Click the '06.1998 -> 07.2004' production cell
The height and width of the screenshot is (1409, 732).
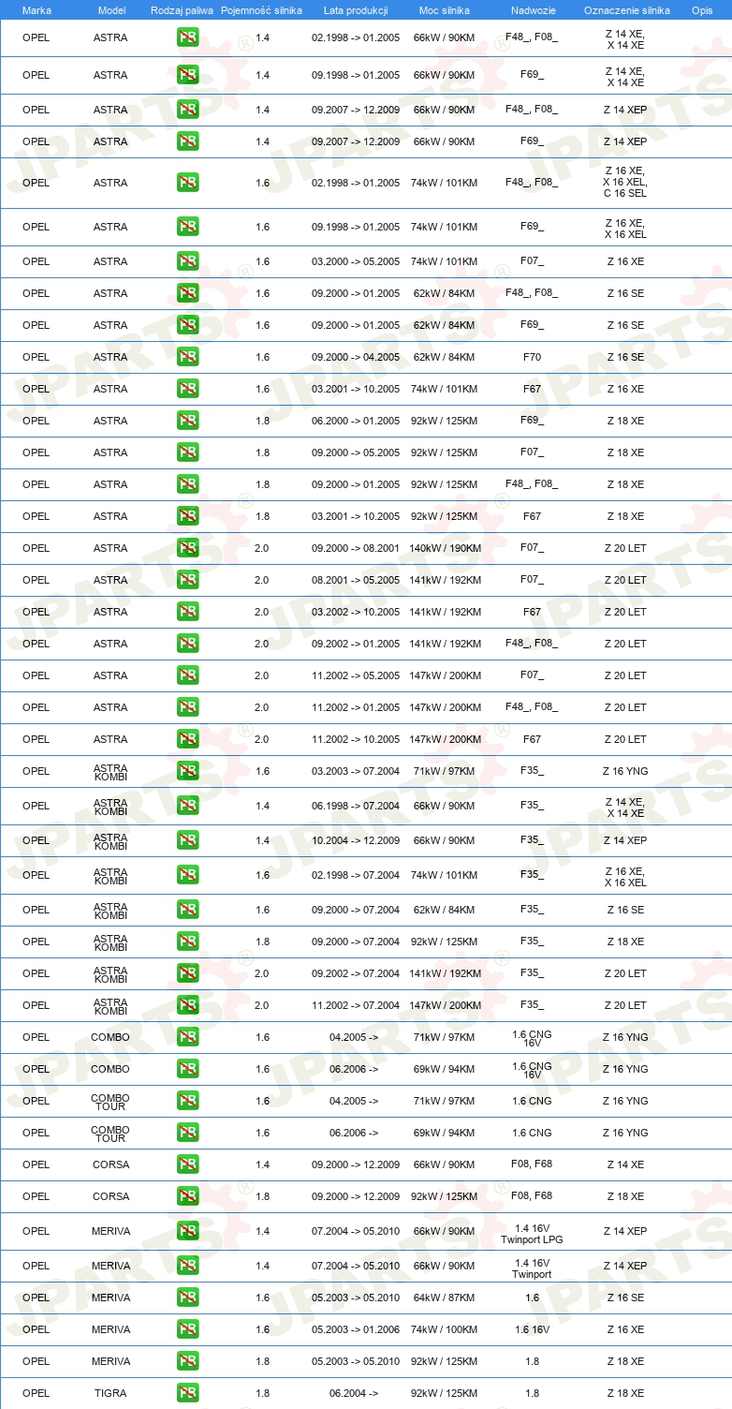click(x=356, y=806)
